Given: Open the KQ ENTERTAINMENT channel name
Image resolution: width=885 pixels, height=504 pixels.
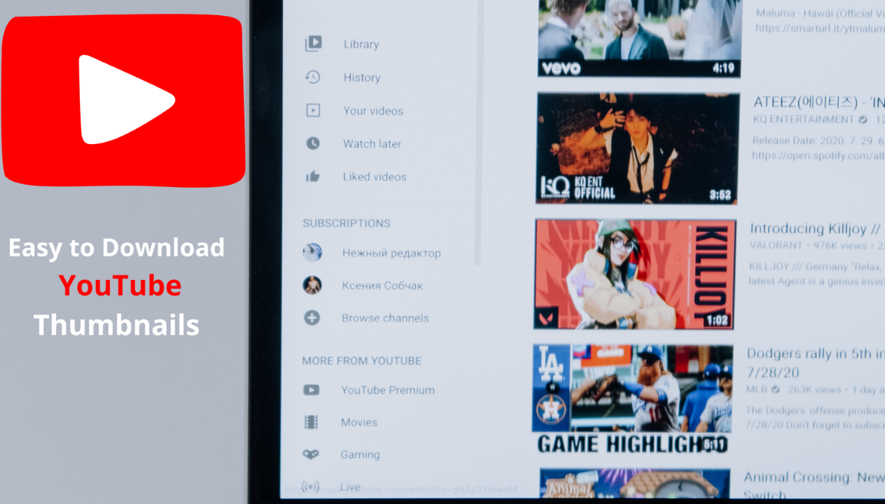Looking at the screenshot, I should [804, 120].
